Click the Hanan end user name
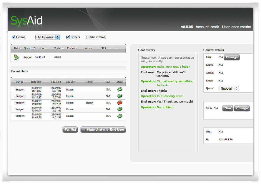Viewport: 261px width, 184px height. tap(69, 89)
